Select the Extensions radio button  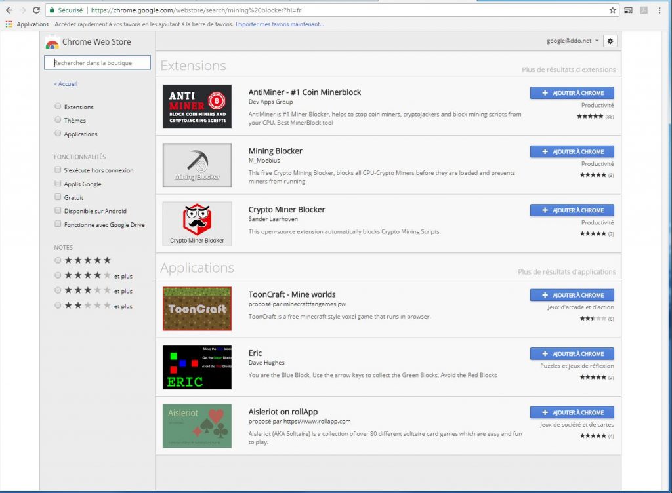click(58, 106)
